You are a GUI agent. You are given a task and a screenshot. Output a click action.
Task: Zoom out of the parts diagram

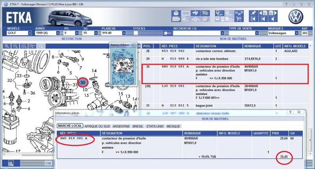(x=15, y=46)
